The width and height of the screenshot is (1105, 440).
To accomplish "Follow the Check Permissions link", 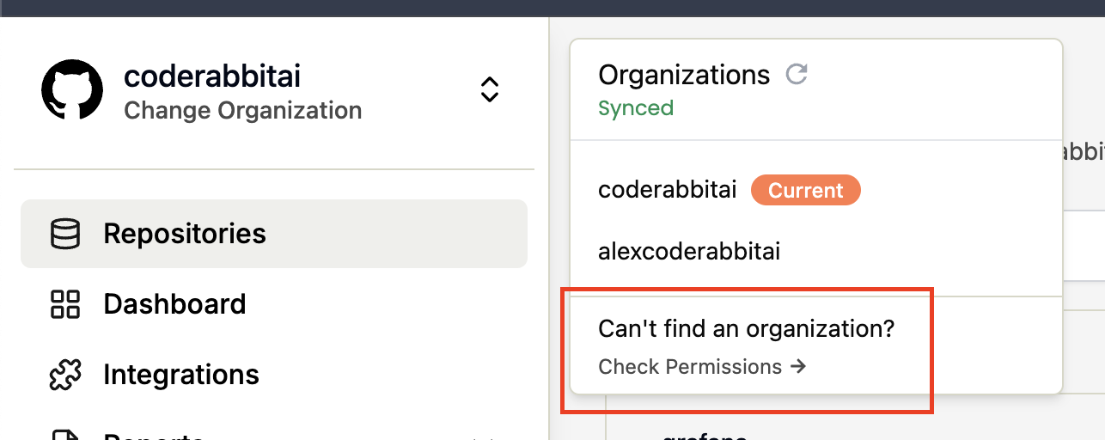I will pyautogui.click(x=690, y=367).
